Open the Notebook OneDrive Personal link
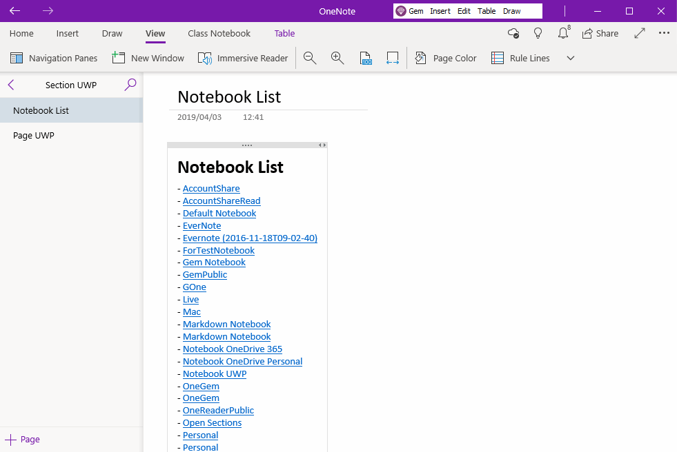The height and width of the screenshot is (452, 677). click(x=243, y=362)
